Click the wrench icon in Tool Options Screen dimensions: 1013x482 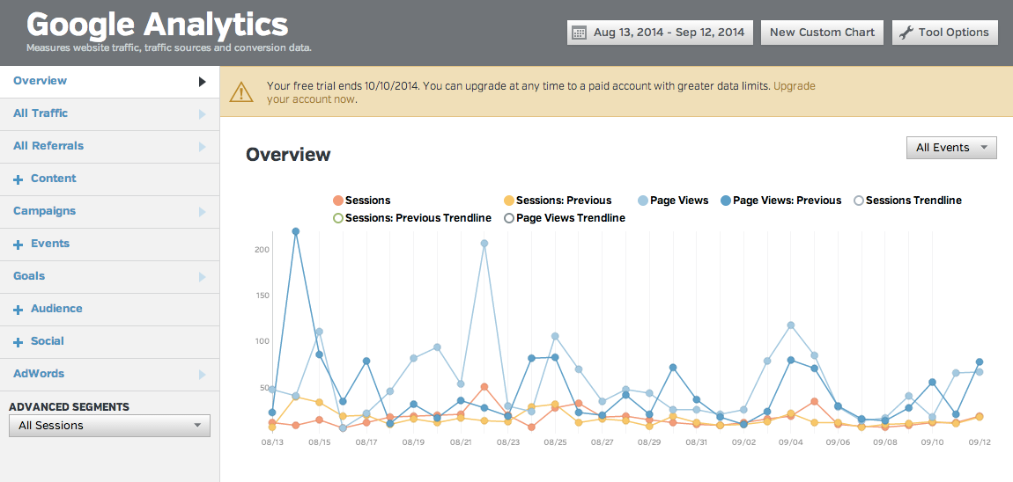pyautogui.click(x=906, y=33)
